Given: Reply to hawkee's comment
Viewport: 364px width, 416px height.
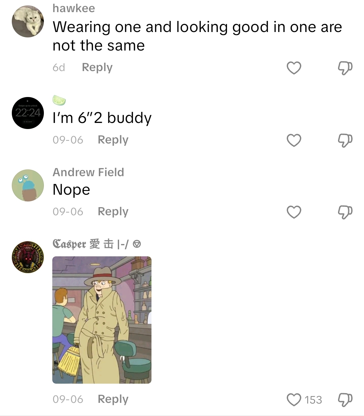Looking at the screenshot, I should (97, 67).
